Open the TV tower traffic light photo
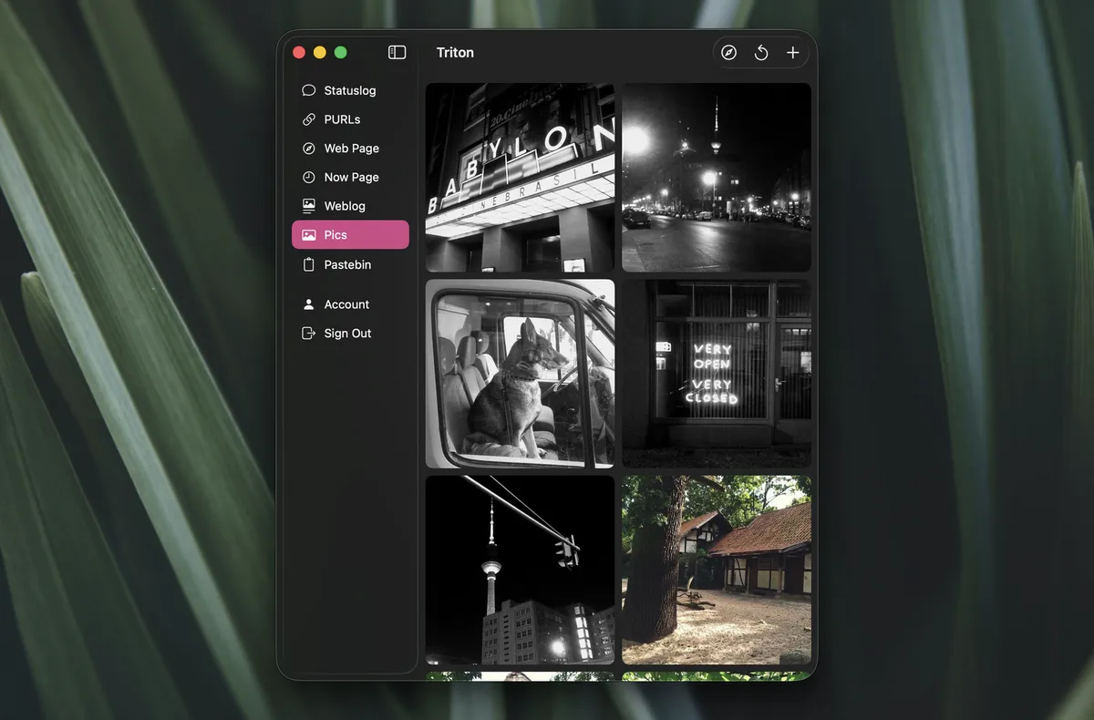 (520, 570)
